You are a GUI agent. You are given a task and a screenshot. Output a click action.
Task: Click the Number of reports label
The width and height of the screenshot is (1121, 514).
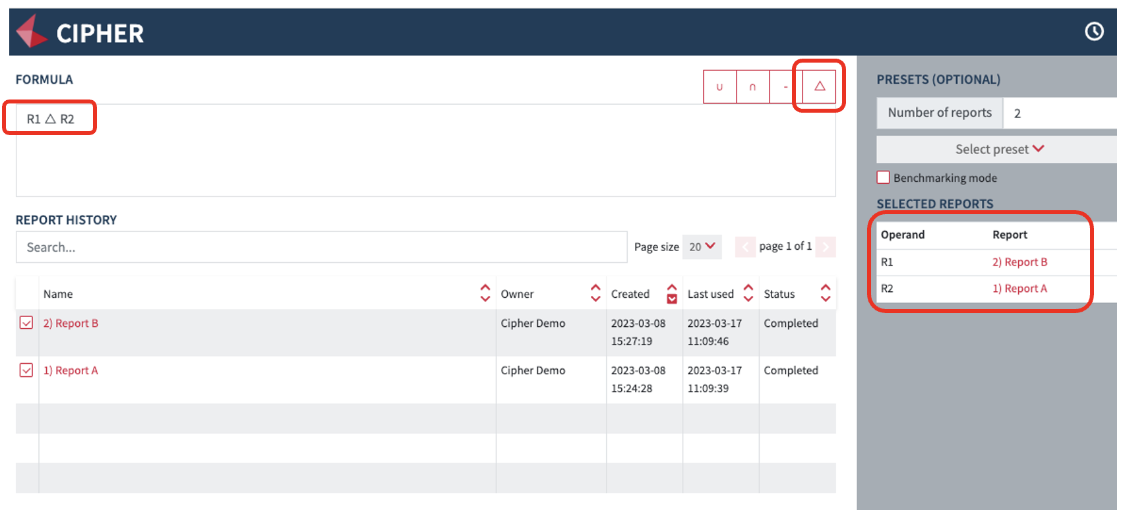[x=940, y=113]
